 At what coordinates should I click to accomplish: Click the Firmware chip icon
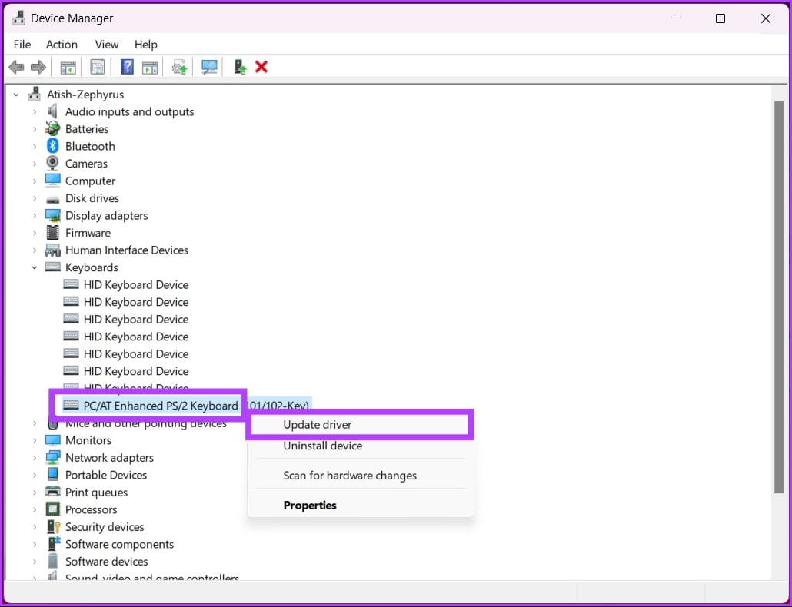coord(52,233)
